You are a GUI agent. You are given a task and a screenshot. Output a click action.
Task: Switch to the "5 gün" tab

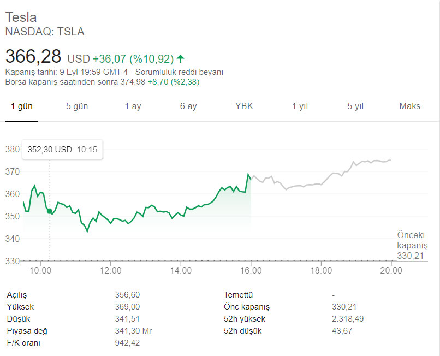point(77,106)
